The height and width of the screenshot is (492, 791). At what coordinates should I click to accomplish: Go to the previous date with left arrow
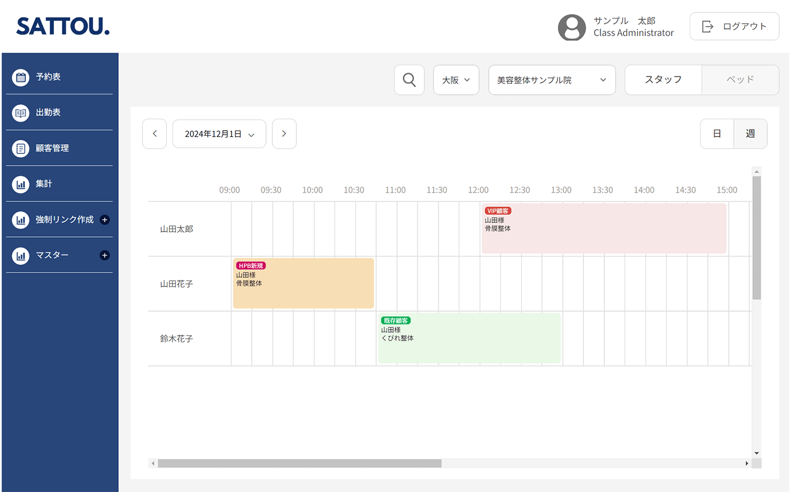coord(154,134)
